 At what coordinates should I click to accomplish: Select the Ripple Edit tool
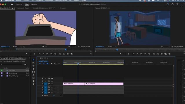pos(34,66)
